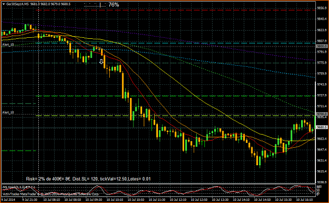329x203 pixels.
Task: Select the red dashed horizontal line near 9856.9
Action: (x=175, y=10)
